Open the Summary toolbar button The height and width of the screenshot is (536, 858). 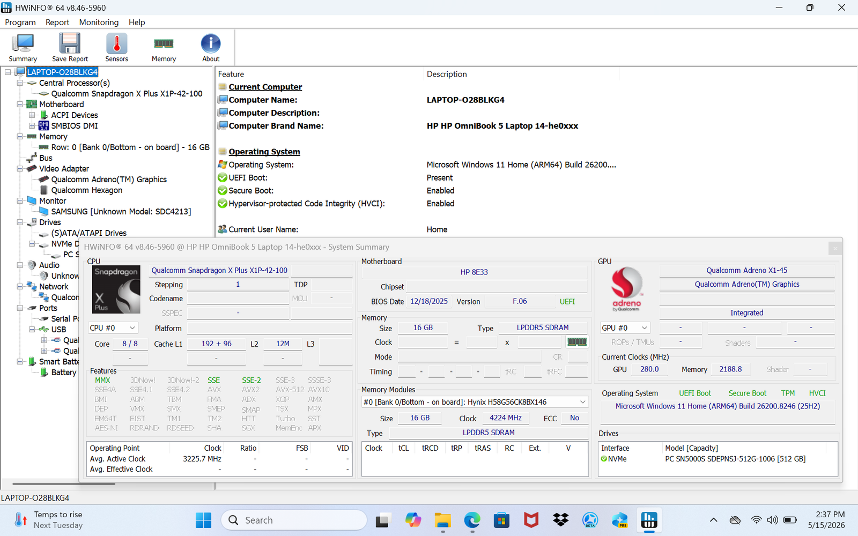tap(23, 48)
